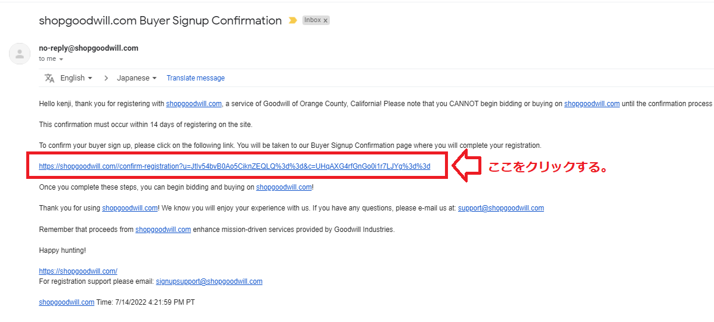Click the arrow between English and Japanese

(106, 78)
